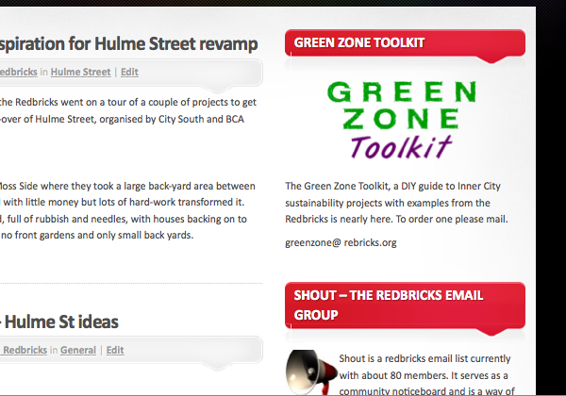Click the purple Toolkit word in logo
Viewport: 566px width, 396px height.
pyautogui.click(x=400, y=145)
